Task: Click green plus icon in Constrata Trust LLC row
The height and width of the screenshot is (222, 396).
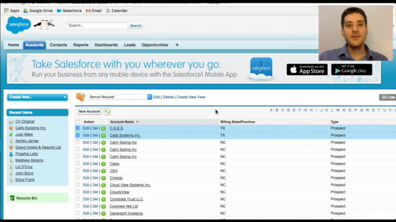Action: (x=103, y=199)
